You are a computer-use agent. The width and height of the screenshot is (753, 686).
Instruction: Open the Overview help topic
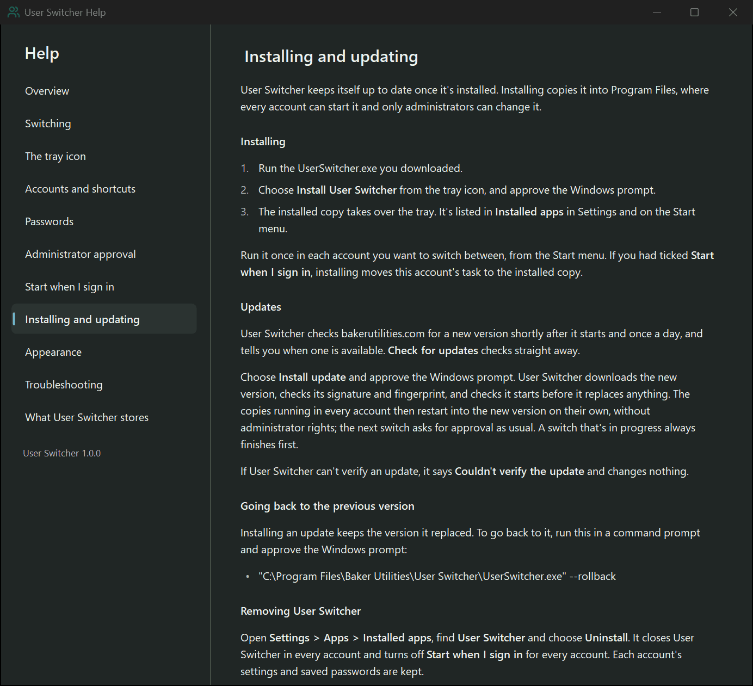[x=104, y=91]
